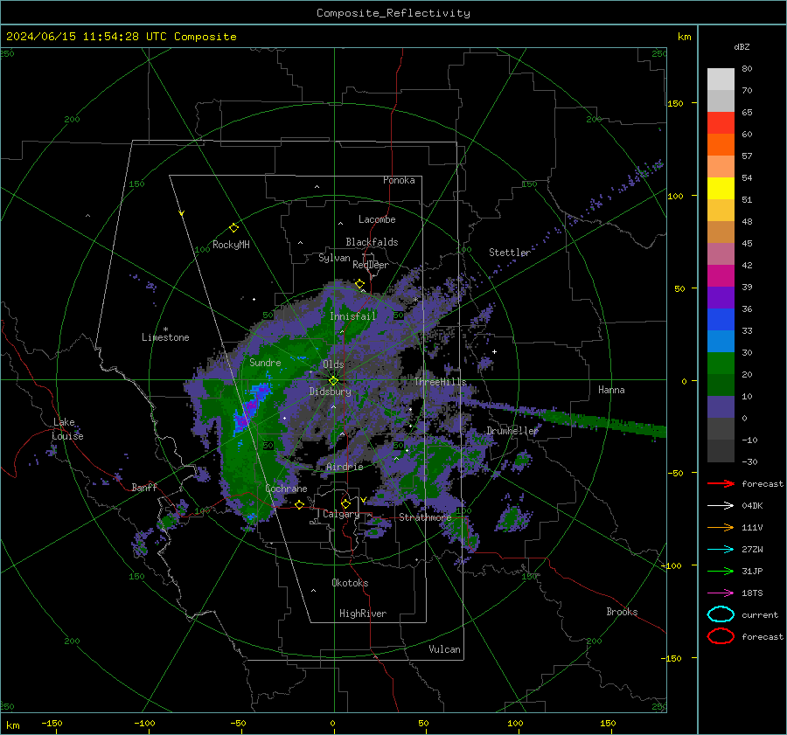
Task: Click the RockyMH label
Action: 231,245
